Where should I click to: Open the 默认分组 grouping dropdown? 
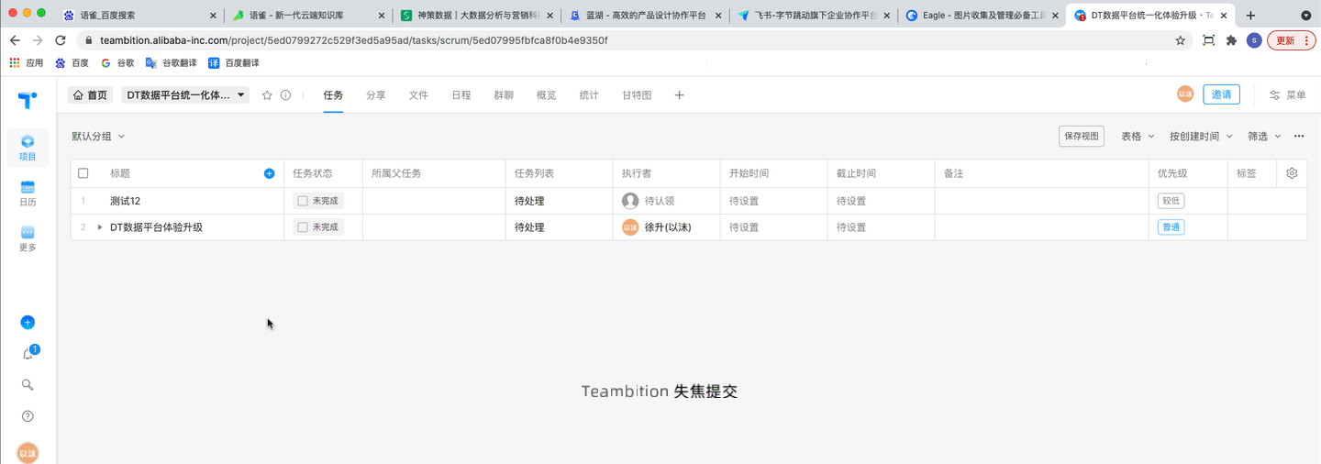tap(98, 137)
